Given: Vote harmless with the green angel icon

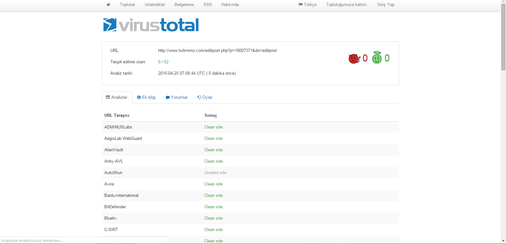Looking at the screenshot, I should click(x=377, y=58).
